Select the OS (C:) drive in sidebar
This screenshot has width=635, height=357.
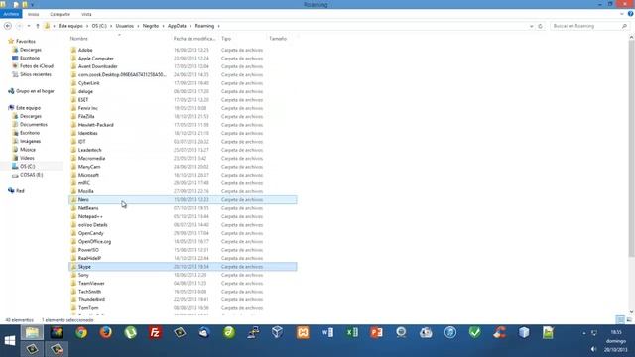(27, 167)
